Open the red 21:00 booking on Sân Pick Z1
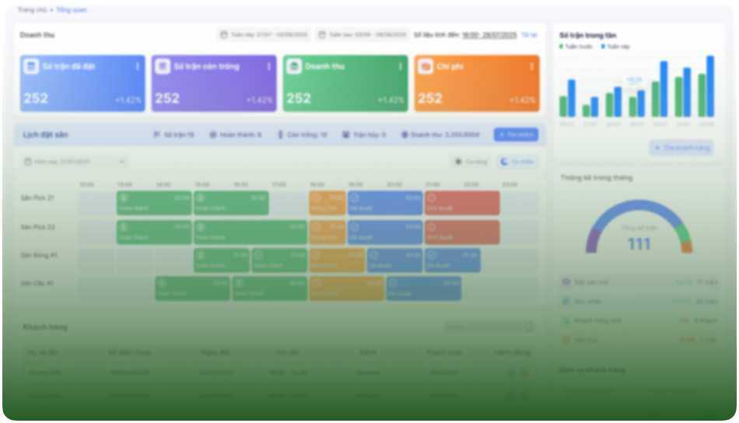This screenshot has width=739, height=423. coord(462,203)
